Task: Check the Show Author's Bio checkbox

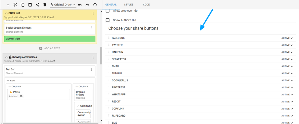Action: coord(107,20)
